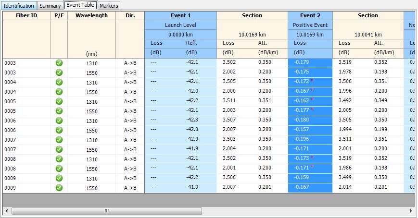
Task: Click the Dir. column header
Action: pos(130,15)
